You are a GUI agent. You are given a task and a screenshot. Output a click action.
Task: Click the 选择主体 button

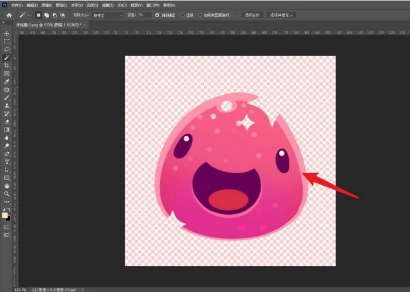[252, 15]
